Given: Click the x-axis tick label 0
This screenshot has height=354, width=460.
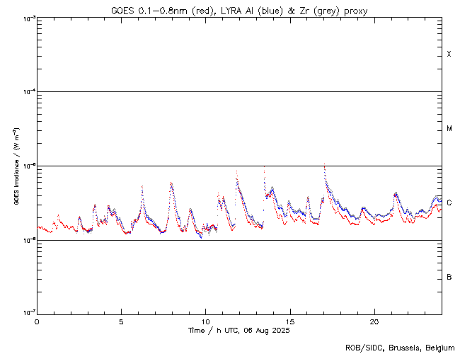Looking at the screenshot, I should click(37, 321).
